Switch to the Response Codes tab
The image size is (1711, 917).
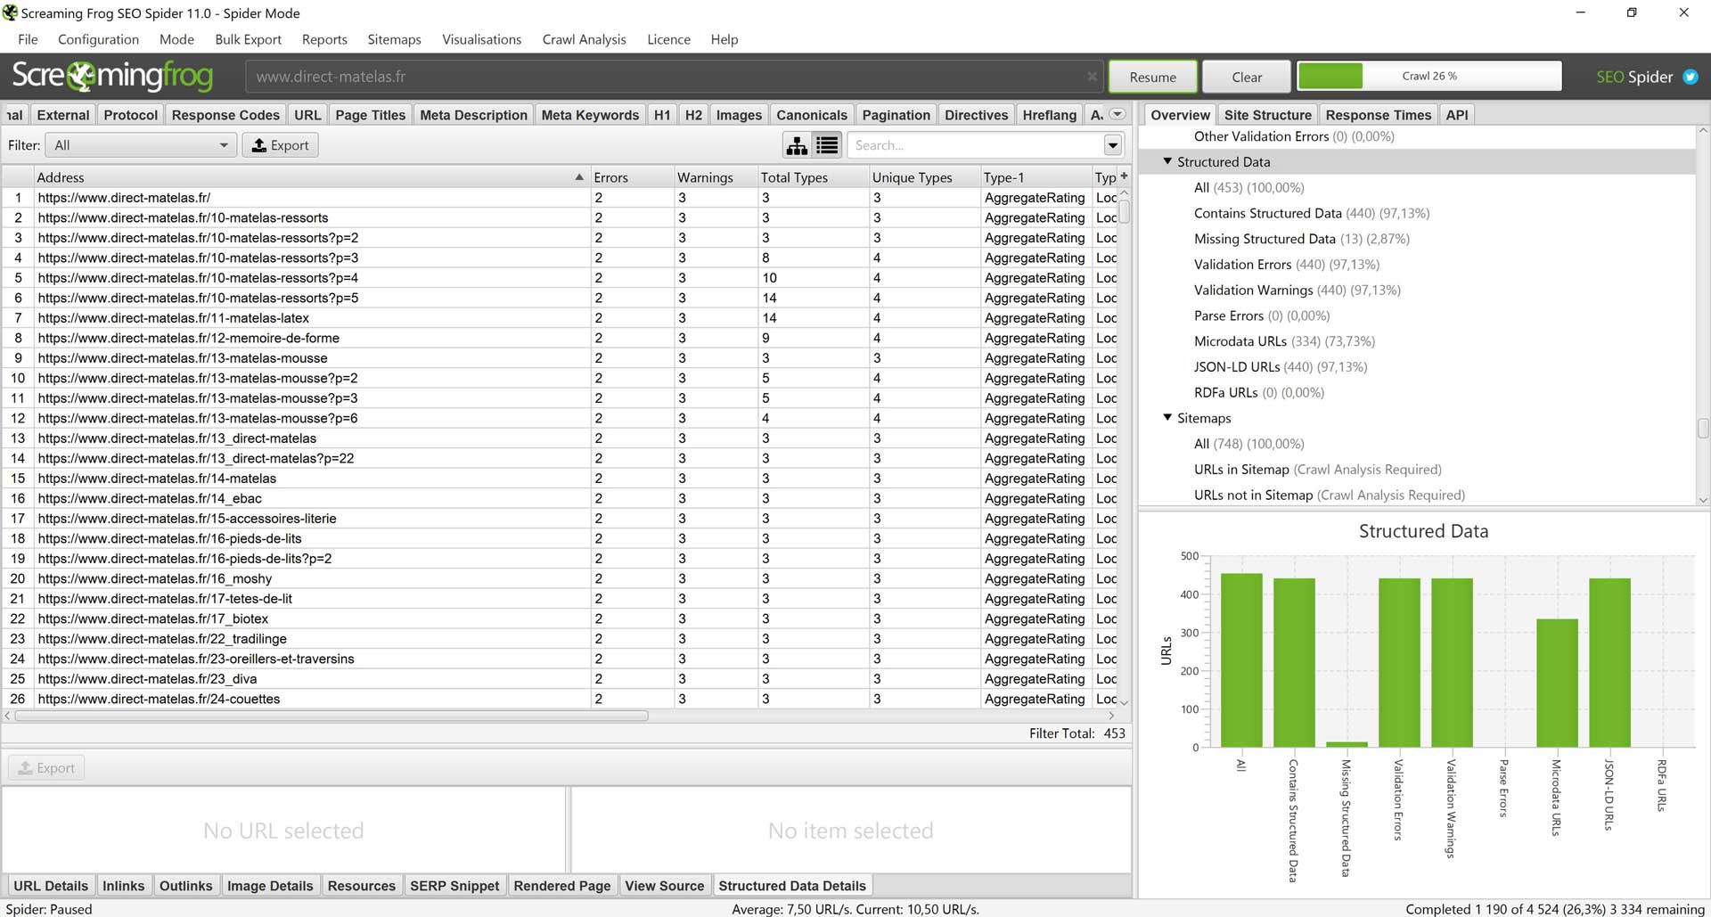[225, 115]
